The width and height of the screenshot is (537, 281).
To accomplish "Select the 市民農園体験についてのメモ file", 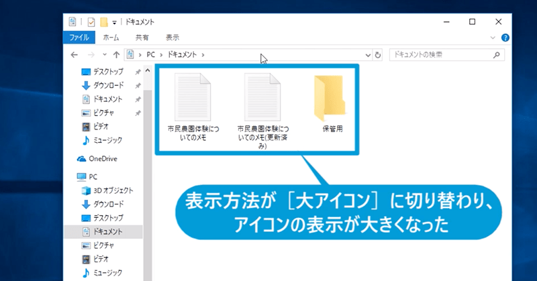I will pos(193,107).
